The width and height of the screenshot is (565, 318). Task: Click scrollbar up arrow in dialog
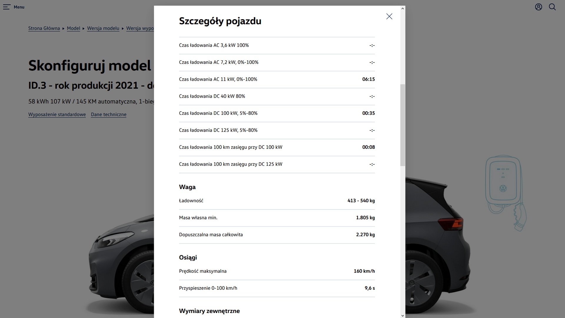click(403, 9)
